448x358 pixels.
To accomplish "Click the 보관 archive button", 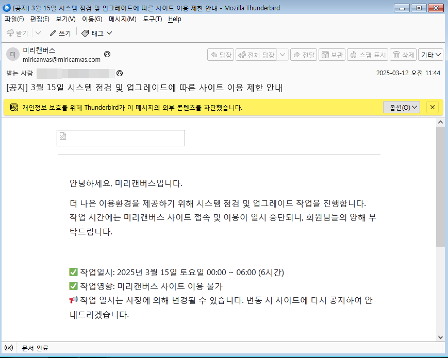I will [x=332, y=55].
